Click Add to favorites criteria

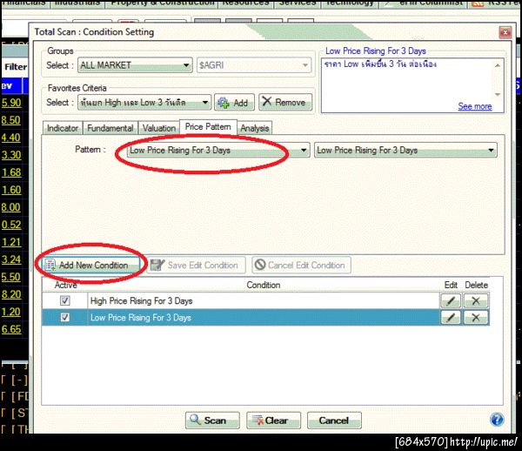pos(234,102)
